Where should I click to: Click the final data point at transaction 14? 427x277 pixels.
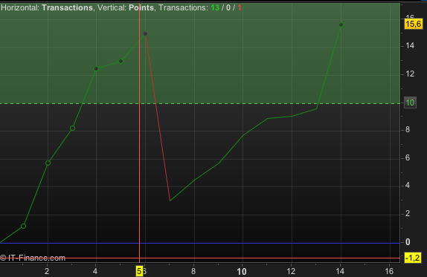pos(341,25)
